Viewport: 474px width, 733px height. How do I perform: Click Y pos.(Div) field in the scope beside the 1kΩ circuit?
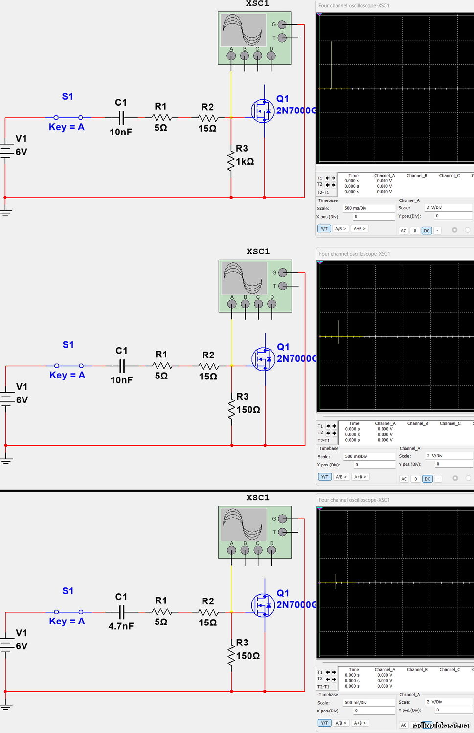(x=453, y=216)
